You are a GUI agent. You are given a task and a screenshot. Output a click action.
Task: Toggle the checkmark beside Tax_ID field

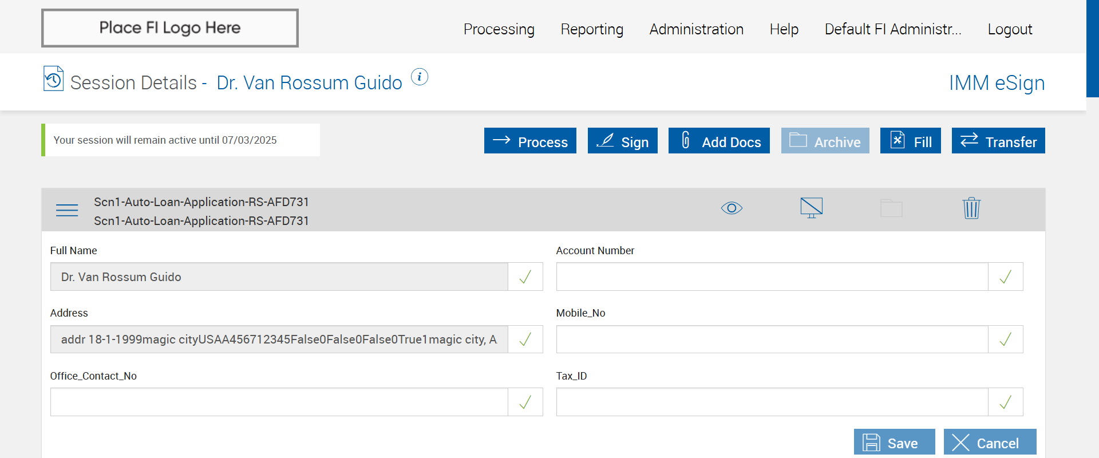pos(1005,402)
